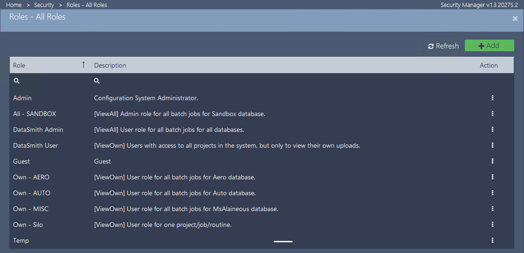Open action menu for Temp role

click(492, 240)
